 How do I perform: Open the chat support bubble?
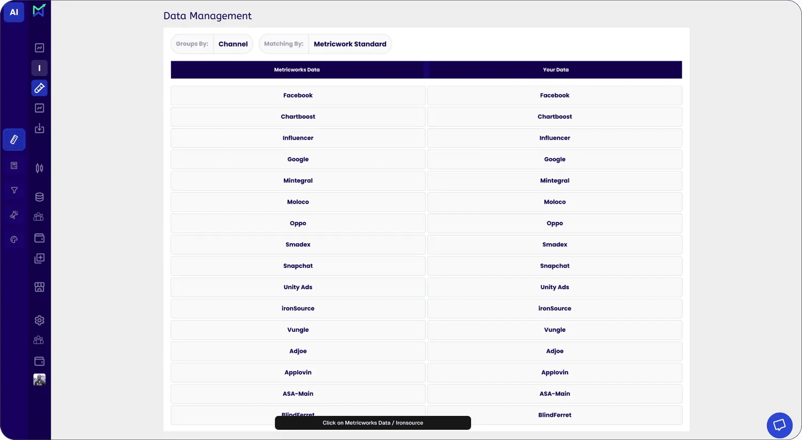[780, 425]
